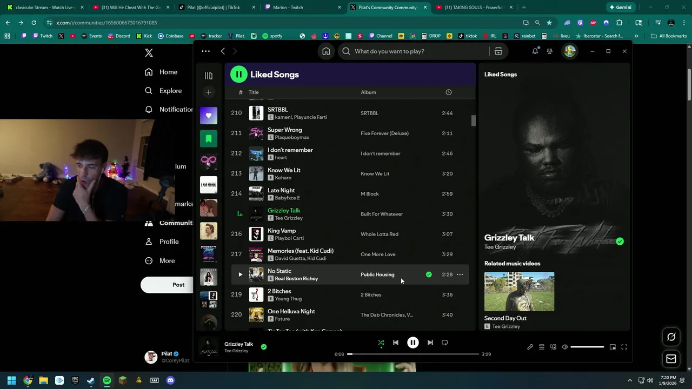Image resolution: width=692 pixels, height=389 pixels.
Task: Open the Windows Start button
Action: coord(12,380)
